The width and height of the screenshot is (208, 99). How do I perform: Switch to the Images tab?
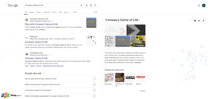tap(31, 12)
